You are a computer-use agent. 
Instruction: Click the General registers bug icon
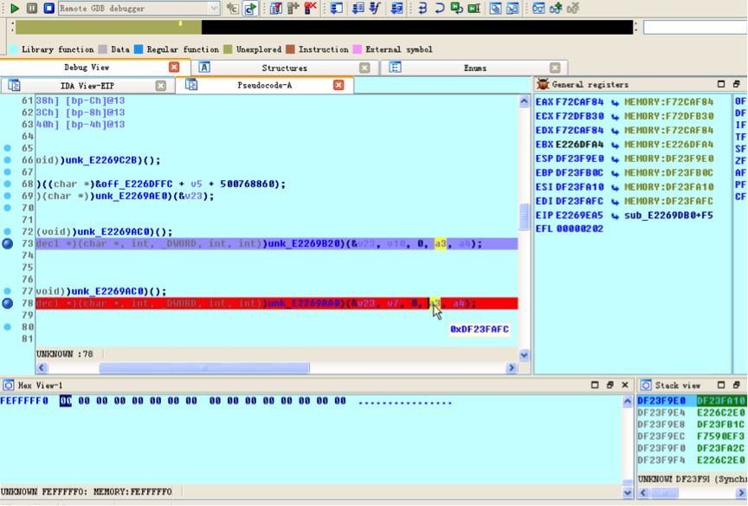coord(543,85)
